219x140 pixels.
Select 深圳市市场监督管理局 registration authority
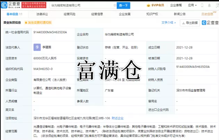click(191, 90)
